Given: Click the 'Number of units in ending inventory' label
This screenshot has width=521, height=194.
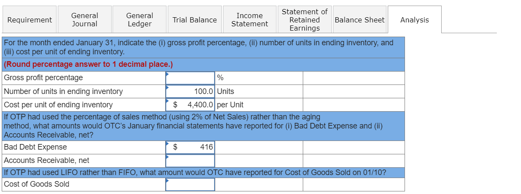Looking at the screenshot, I should tap(63, 91).
